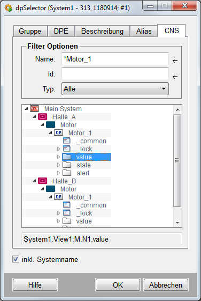Switch to the Beschreibung tab

102,31
